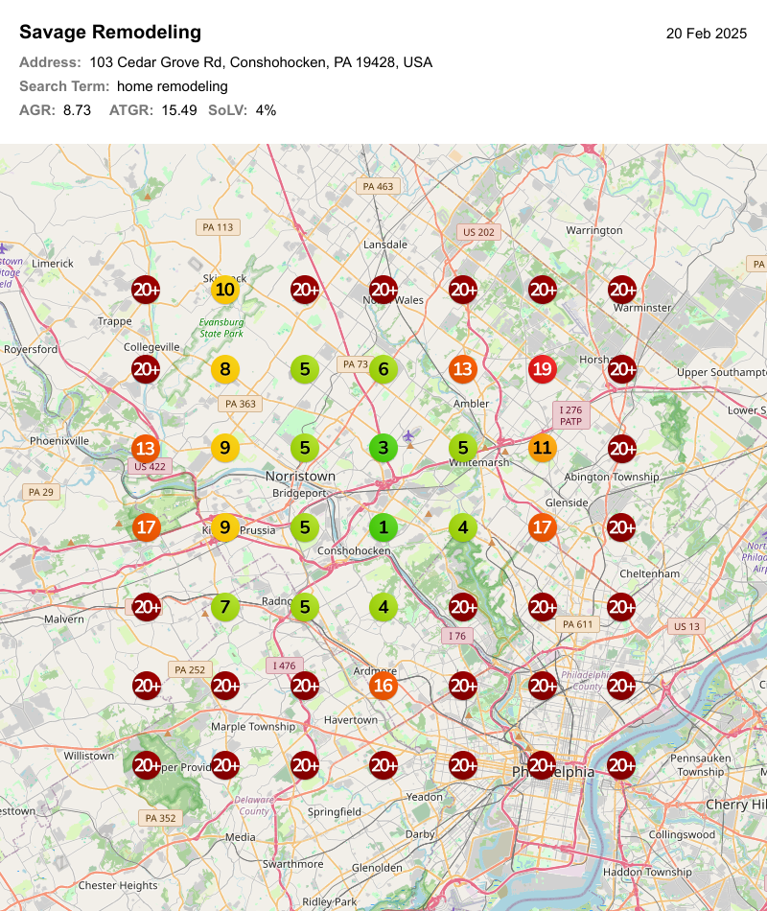Click the Savage Remodeling title
Screen dimensions: 767x911
point(110,32)
